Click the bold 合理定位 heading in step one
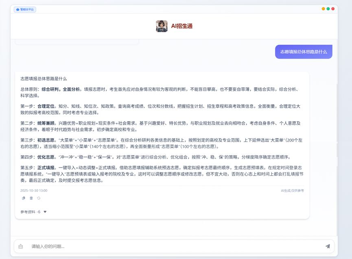This screenshot has width=352, height=259. click(x=46, y=106)
